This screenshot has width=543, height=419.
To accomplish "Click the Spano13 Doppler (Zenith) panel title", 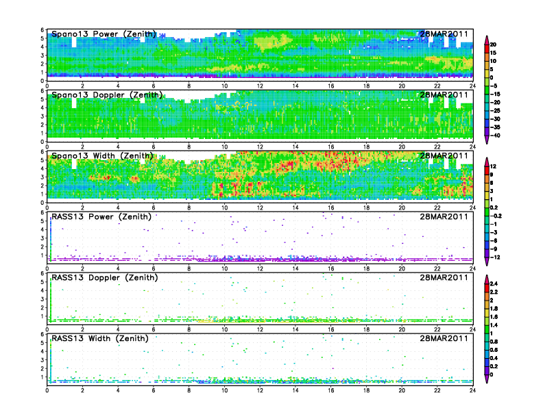I will [106, 94].
